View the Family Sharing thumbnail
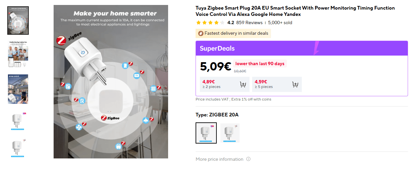The image size is (410, 171). click(x=18, y=55)
